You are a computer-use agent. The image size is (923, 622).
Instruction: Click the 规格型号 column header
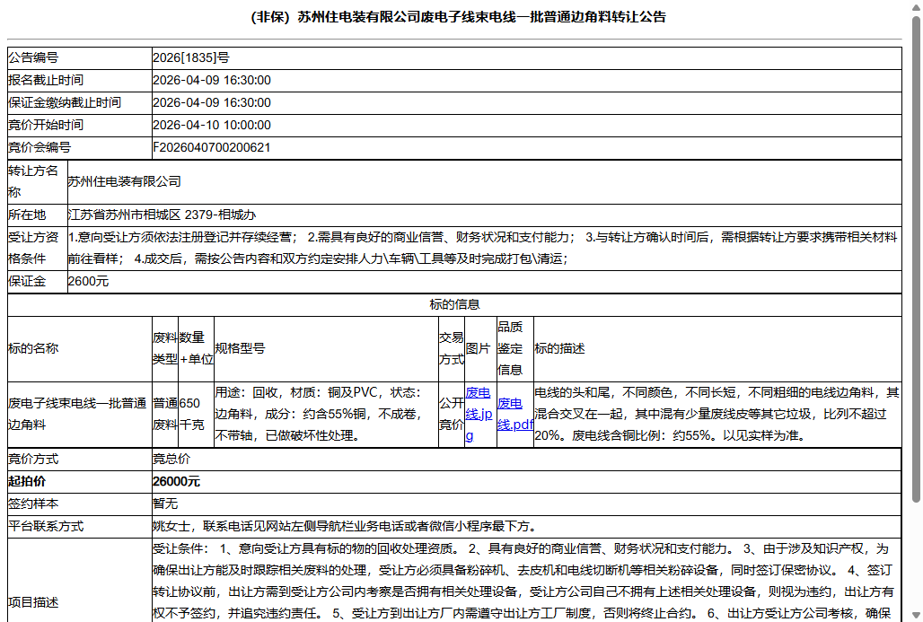click(x=326, y=348)
